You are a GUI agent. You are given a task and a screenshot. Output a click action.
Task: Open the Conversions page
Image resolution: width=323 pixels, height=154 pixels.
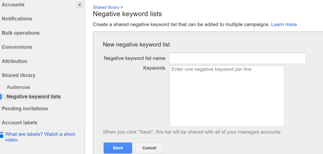click(x=17, y=47)
